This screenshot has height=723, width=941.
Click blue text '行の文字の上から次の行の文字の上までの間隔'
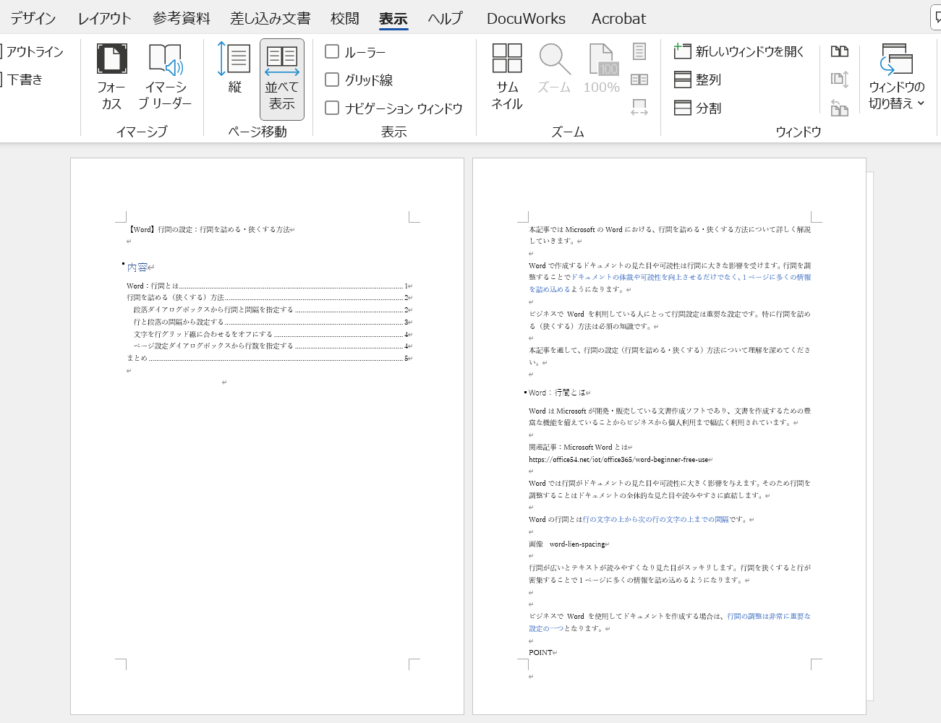coord(655,519)
